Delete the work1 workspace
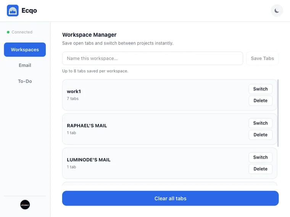Screen dimensions: 290x217 click(x=260, y=101)
